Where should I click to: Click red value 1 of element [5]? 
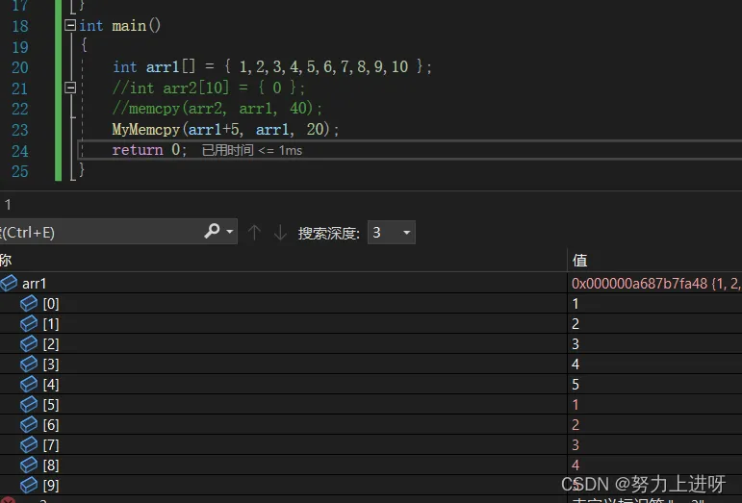[x=576, y=405]
